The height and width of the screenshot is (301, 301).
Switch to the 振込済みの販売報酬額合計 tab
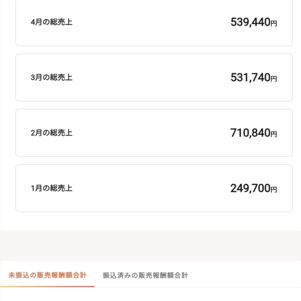click(145, 275)
